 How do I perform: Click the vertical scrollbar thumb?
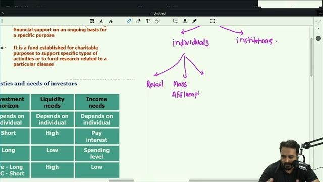point(311,57)
